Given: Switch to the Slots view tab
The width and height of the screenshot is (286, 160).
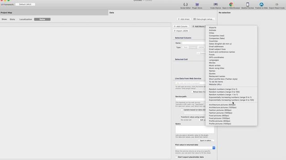Looking at the screenshot, I should coord(13,19).
